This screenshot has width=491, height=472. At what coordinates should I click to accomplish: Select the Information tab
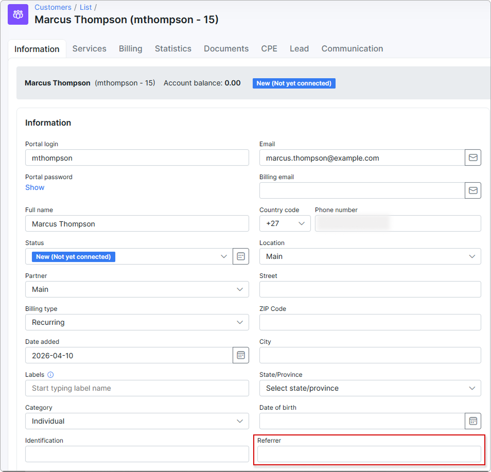(x=37, y=49)
